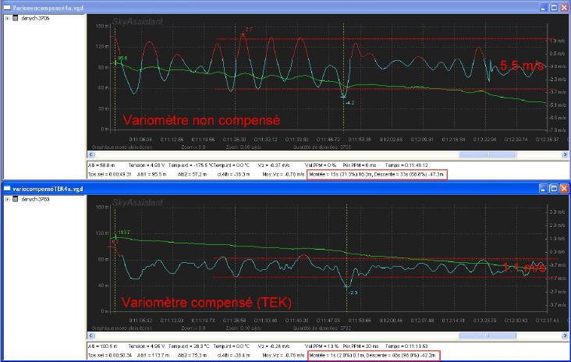Image resolution: width=571 pixels, height=362 pixels.
Task: Click scrollbar thumb in variocompenséTEK4a chart
Action: pos(488,335)
